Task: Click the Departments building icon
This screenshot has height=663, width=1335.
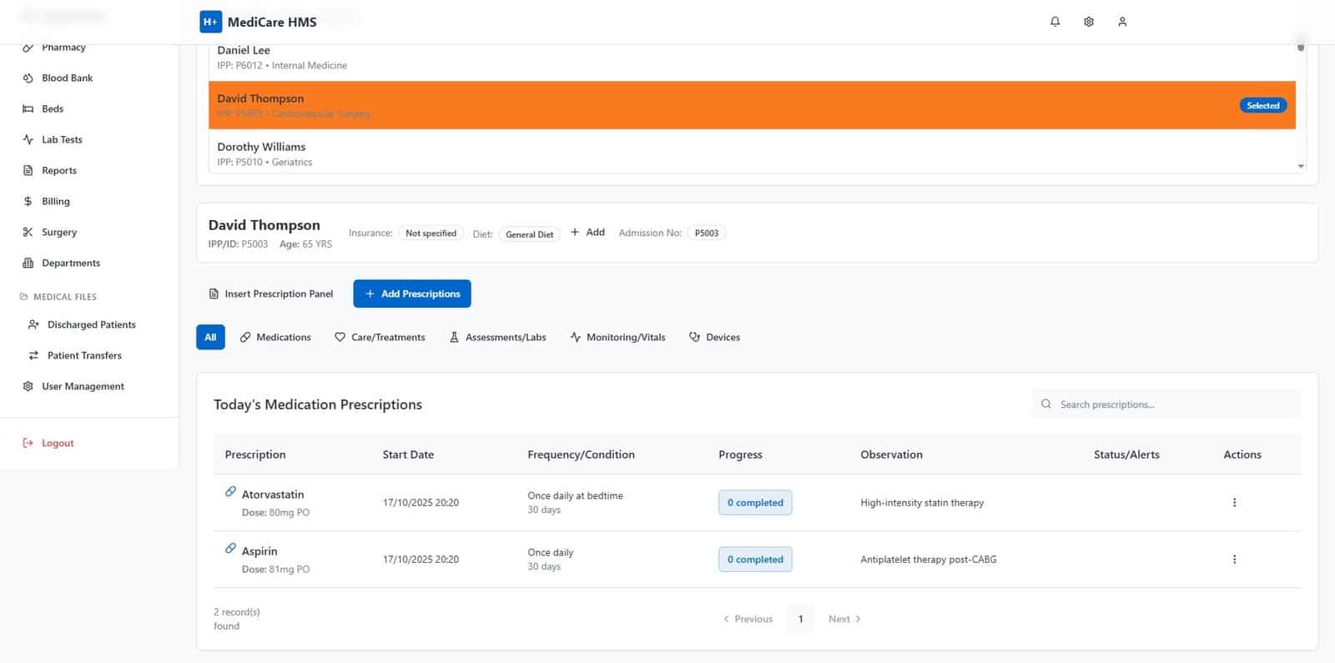Action: tap(28, 264)
